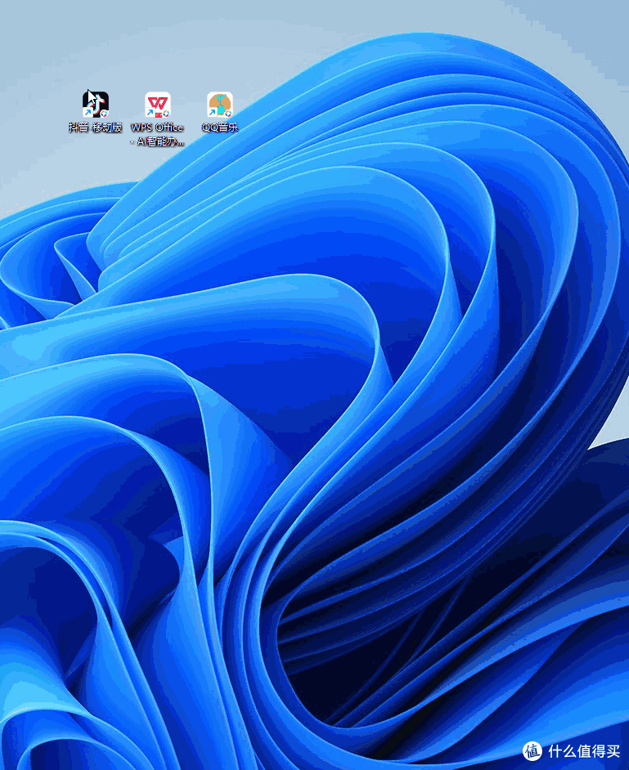Image resolution: width=629 pixels, height=770 pixels.
Task: Select the 抖音-移动版 desktop shortcut icon
Action: pyautogui.click(x=96, y=105)
